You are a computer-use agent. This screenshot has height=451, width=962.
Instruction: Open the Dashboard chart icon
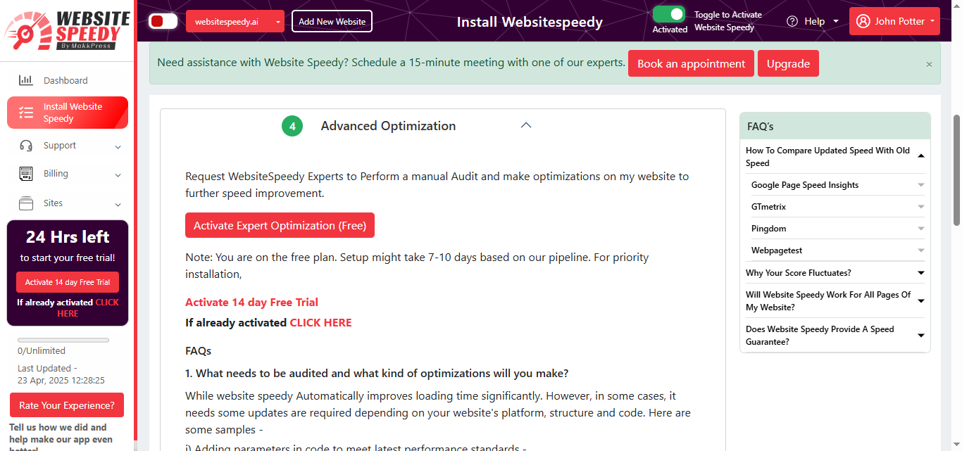(x=26, y=80)
